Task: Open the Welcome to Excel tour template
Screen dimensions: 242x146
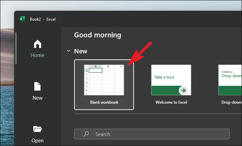Action: coord(171,85)
